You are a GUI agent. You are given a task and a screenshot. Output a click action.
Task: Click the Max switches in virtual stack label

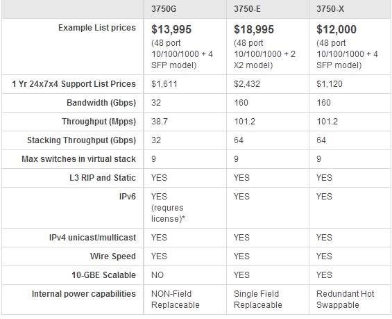tap(78, 158)
